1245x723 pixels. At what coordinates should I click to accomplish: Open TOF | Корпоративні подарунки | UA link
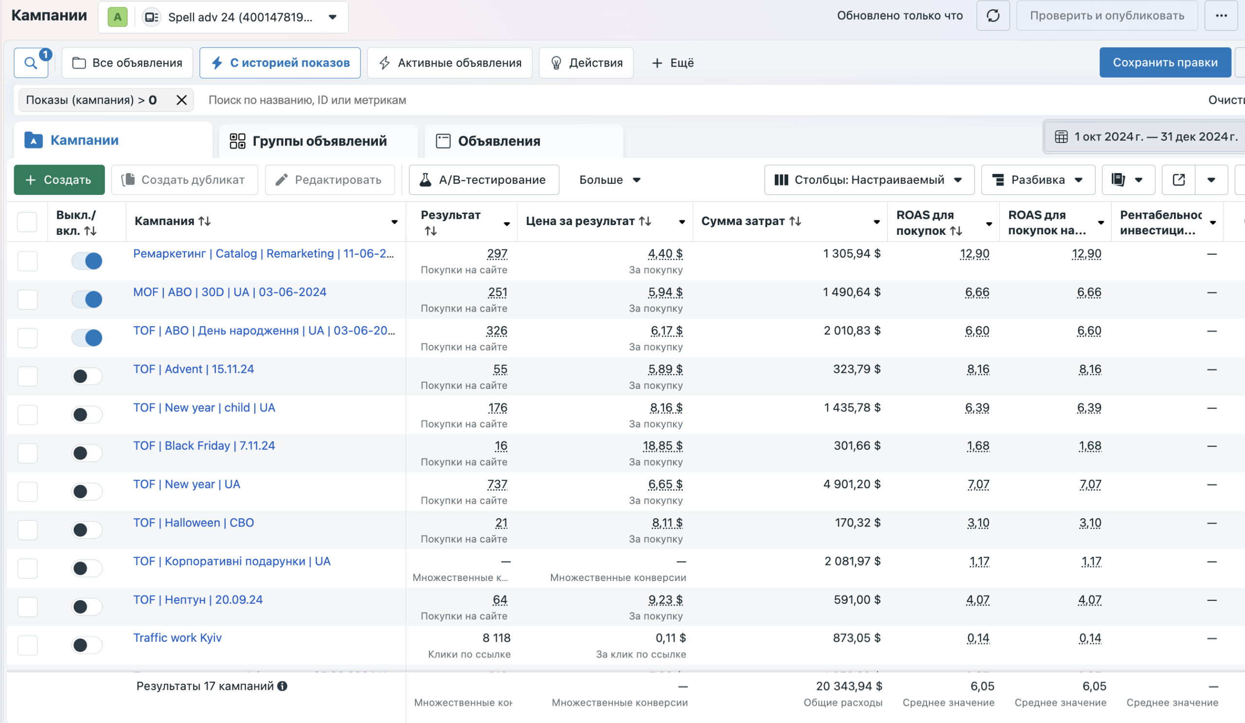(x=231, y=562)
